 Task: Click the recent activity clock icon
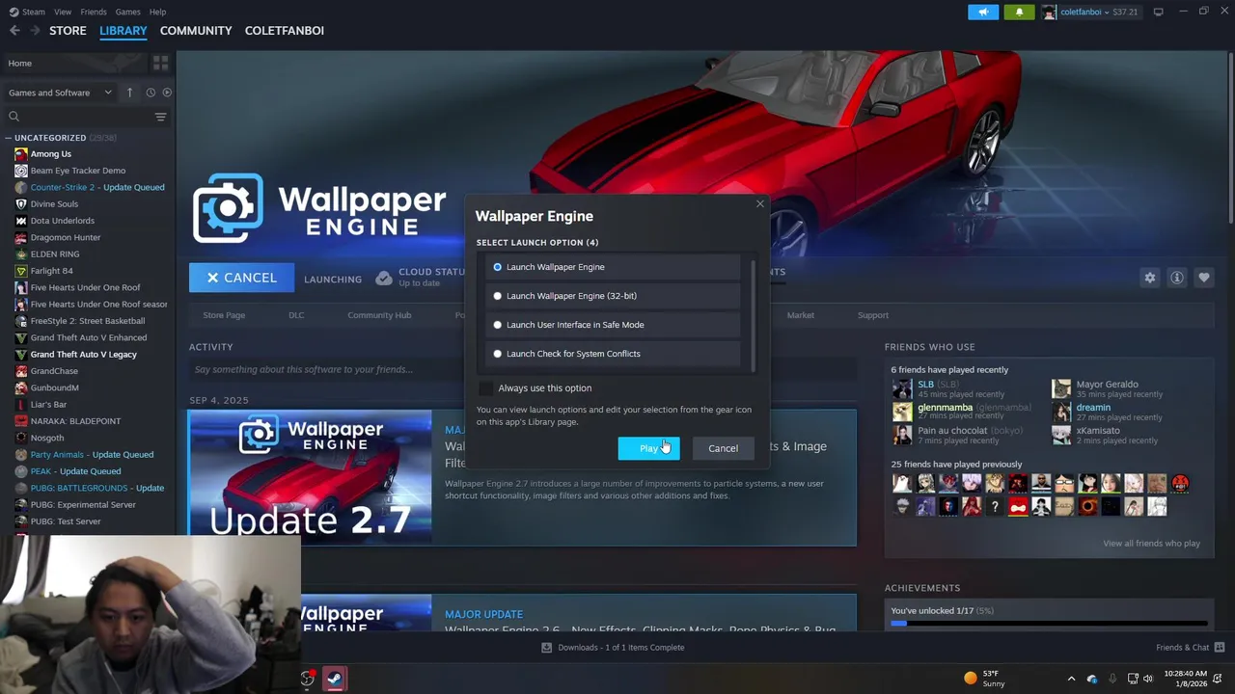click(x=151, y=93)
